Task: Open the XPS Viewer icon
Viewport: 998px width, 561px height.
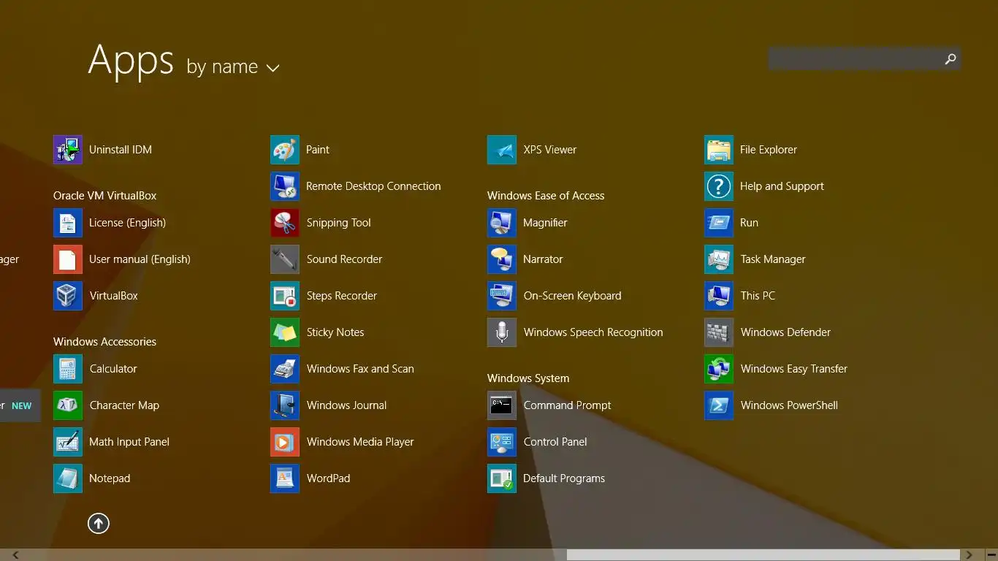Action: pos(502,150)
